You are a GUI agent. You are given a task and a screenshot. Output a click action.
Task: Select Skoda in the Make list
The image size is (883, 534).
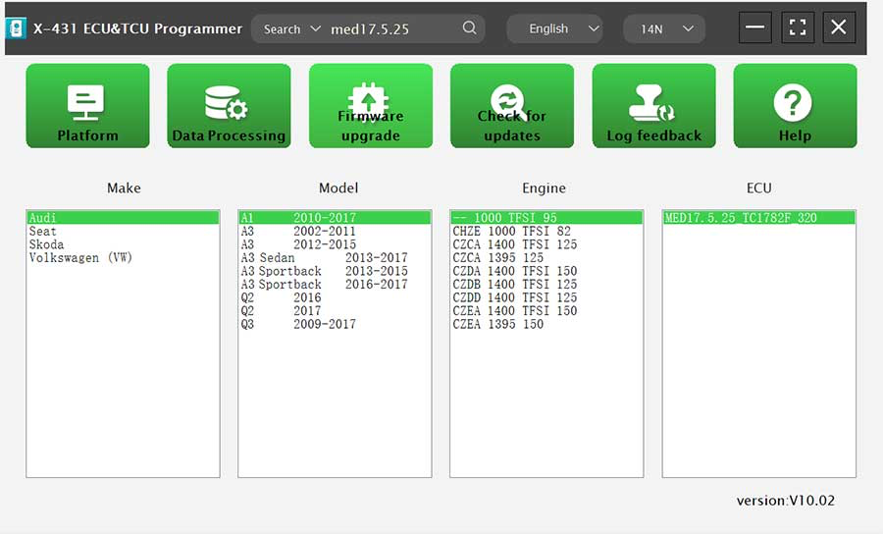point(46,244)
